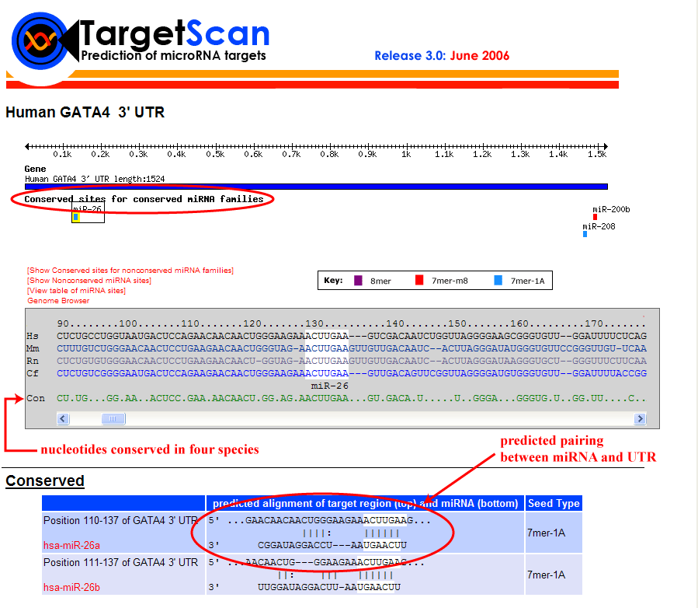Screen dimensions: 698x608
Task: Open the hsa-miR-26a link
Action: [71, 546]
